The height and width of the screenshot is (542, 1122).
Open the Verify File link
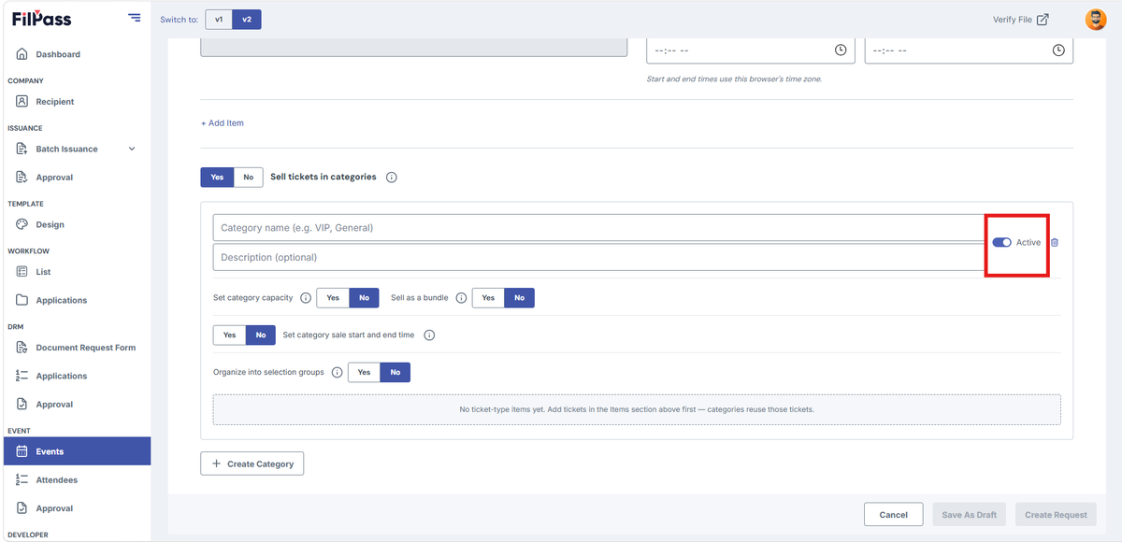1021,20
